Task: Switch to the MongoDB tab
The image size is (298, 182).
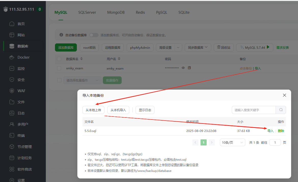Action: pos(116,12)
